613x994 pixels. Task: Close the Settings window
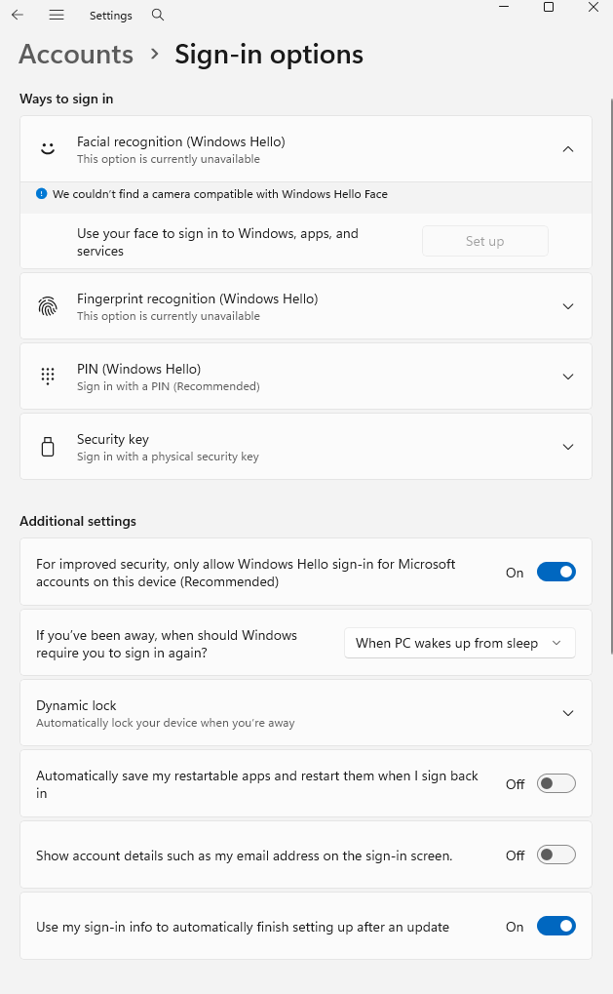coord(594,7)
